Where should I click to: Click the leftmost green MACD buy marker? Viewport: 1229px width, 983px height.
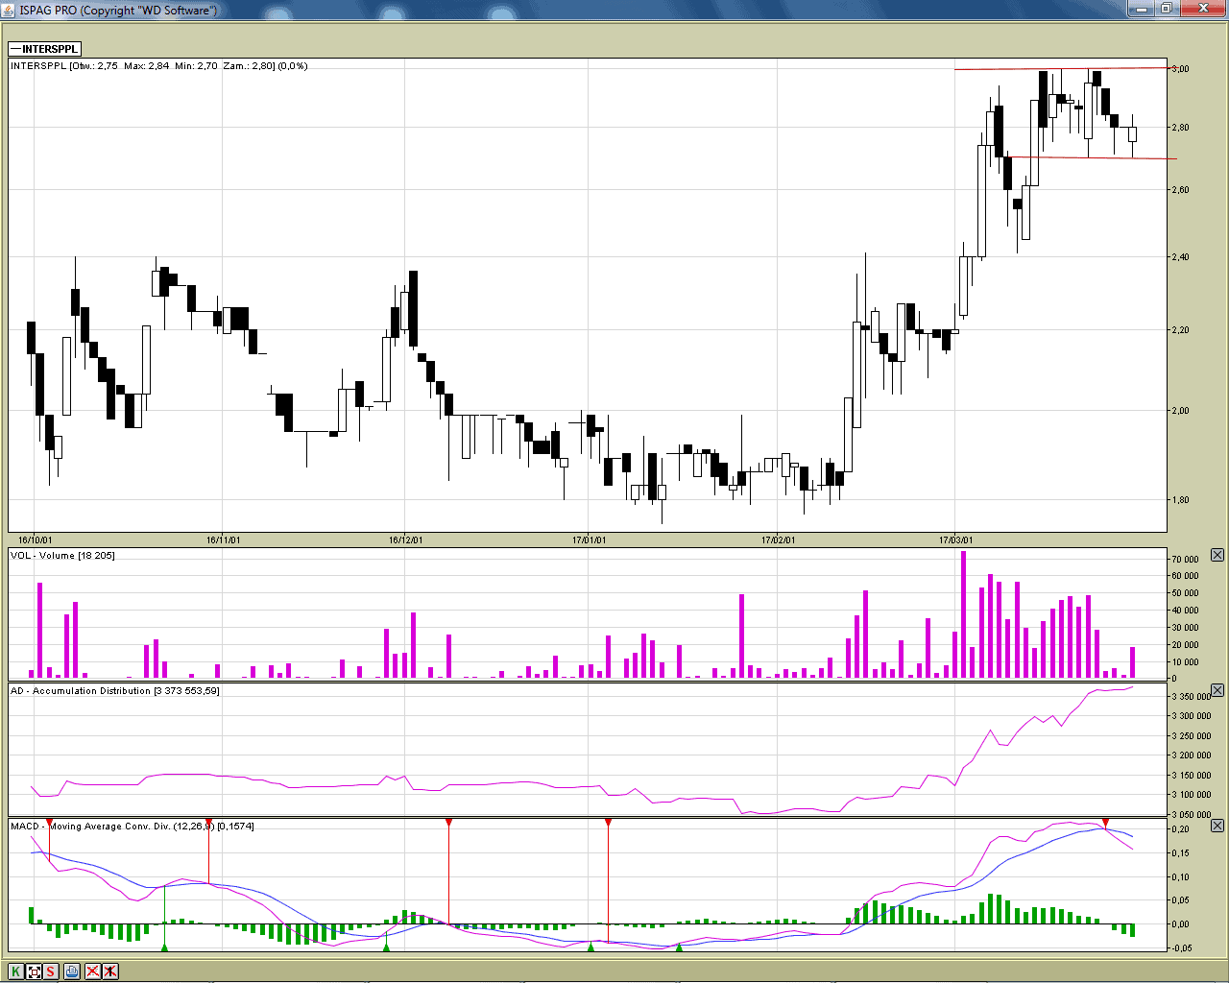(x=164, y=947)
